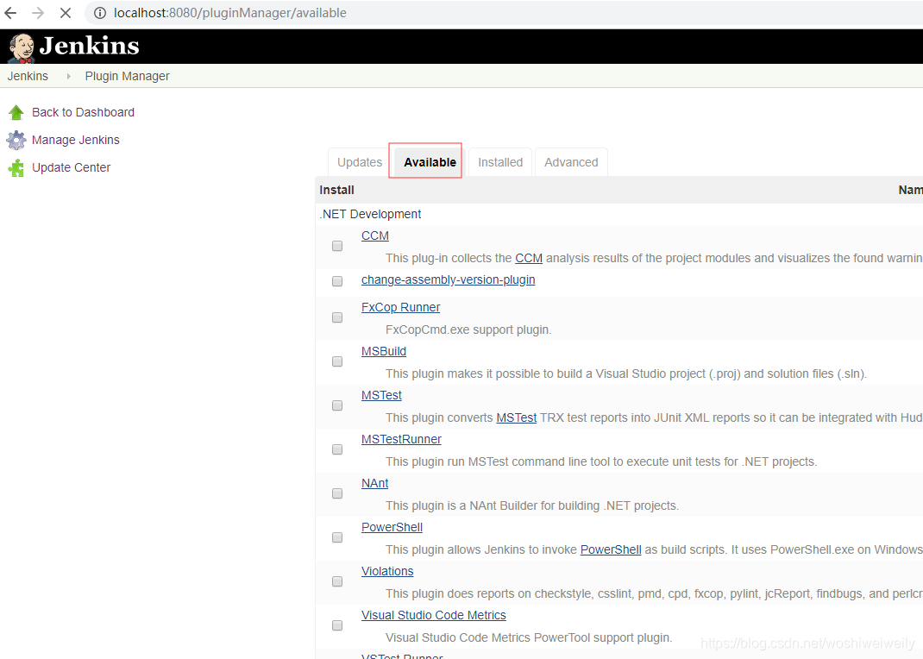Open the FxCop Runner plugin link
The height and width of the screenshot is (659, 923).
point(400,307)
